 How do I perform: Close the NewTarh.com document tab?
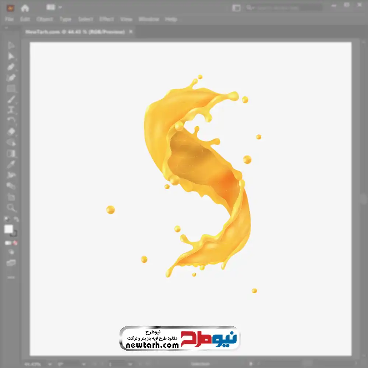point(131,32)
